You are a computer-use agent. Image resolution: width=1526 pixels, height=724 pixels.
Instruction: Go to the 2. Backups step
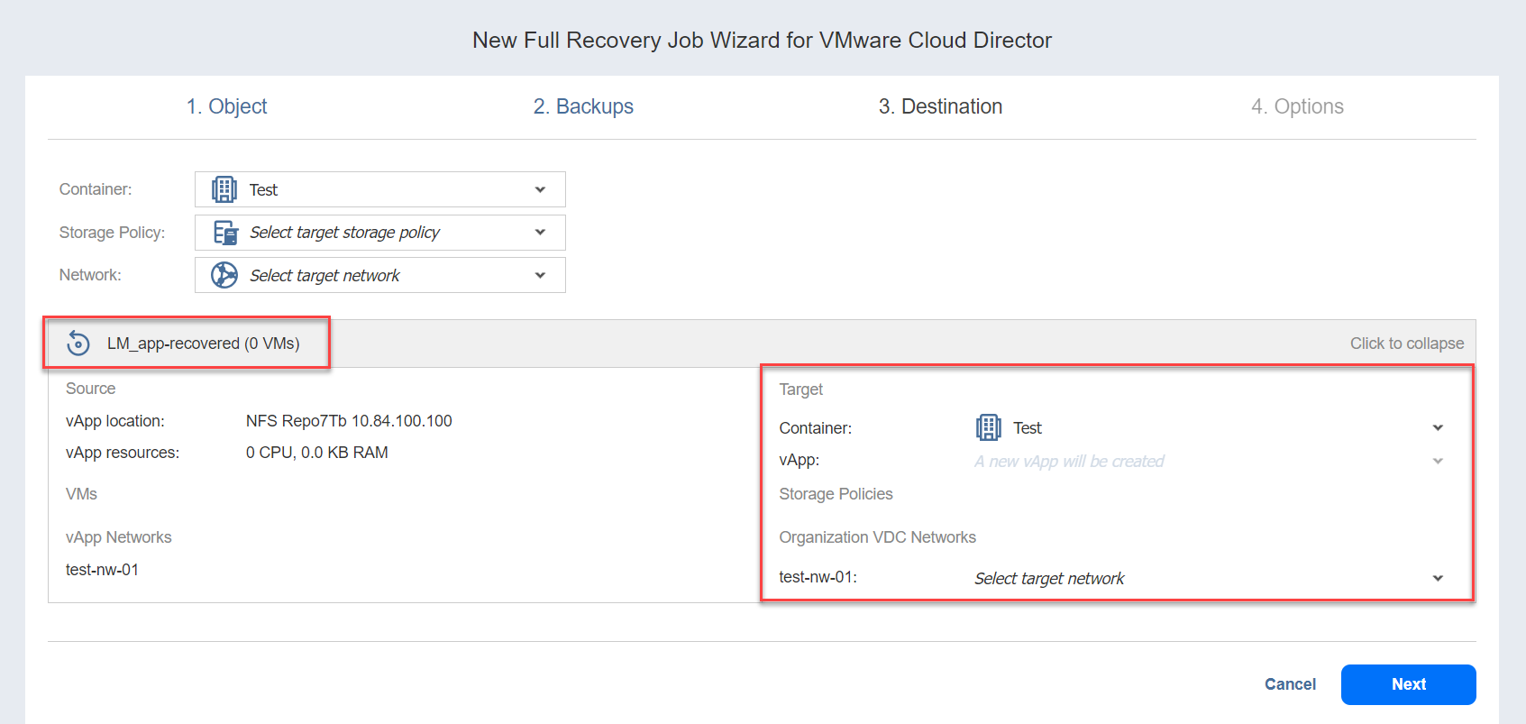[583, 106]
